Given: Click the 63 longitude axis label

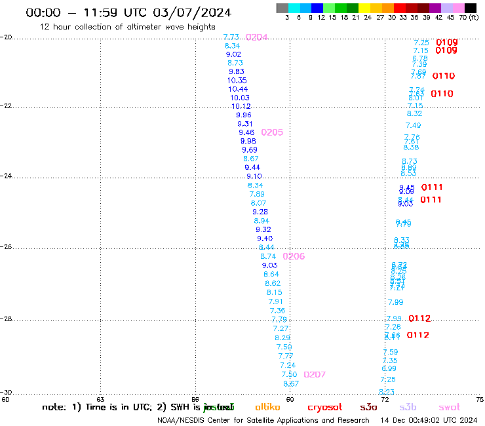Looking at the screenshot, I should click(x=100, y=399).
